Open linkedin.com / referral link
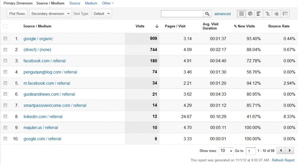This screenshot has width=298, height=165. pyautogui.click(x=43, y=117)
